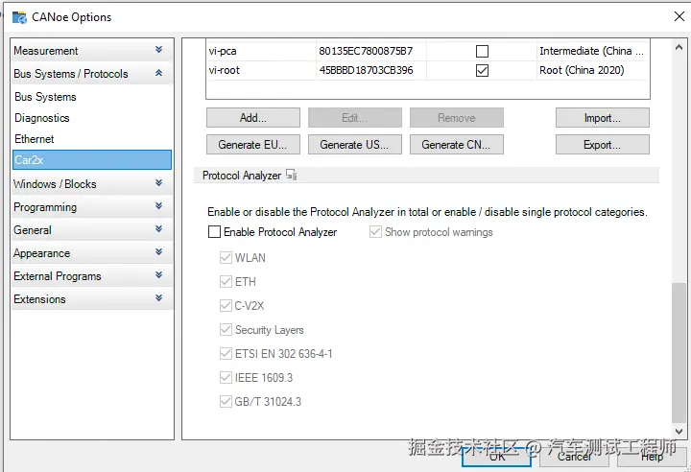Open the Bus Systems page
The image size is (691, 472).
click(x=92, y=97)
